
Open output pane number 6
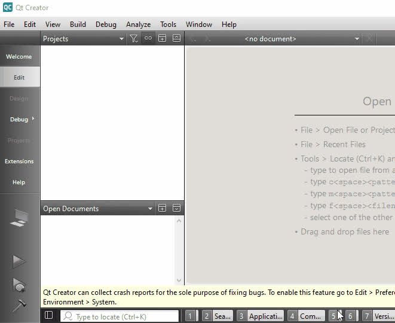[352, 316]
